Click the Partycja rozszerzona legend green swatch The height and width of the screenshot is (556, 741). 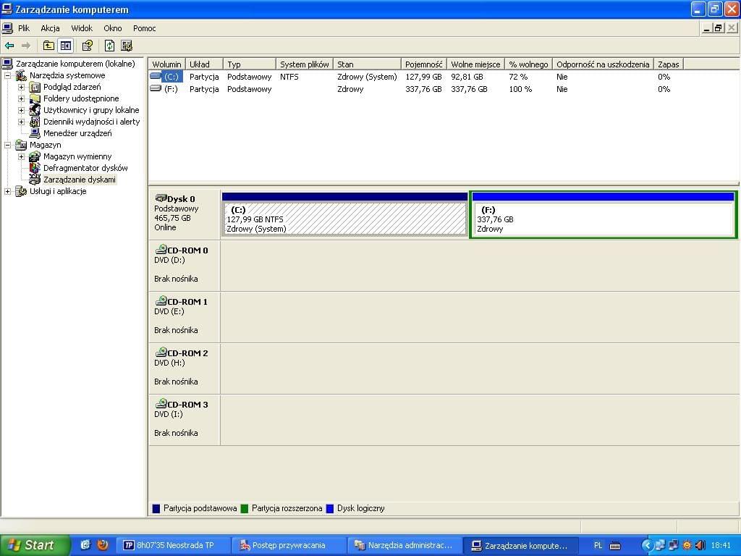245,509
